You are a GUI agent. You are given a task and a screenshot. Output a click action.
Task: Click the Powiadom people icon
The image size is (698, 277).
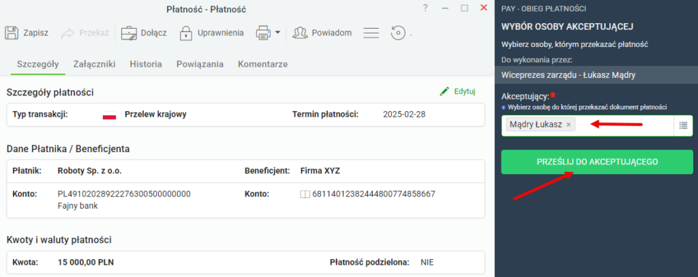pyautogui.click(x=300, y=33)
